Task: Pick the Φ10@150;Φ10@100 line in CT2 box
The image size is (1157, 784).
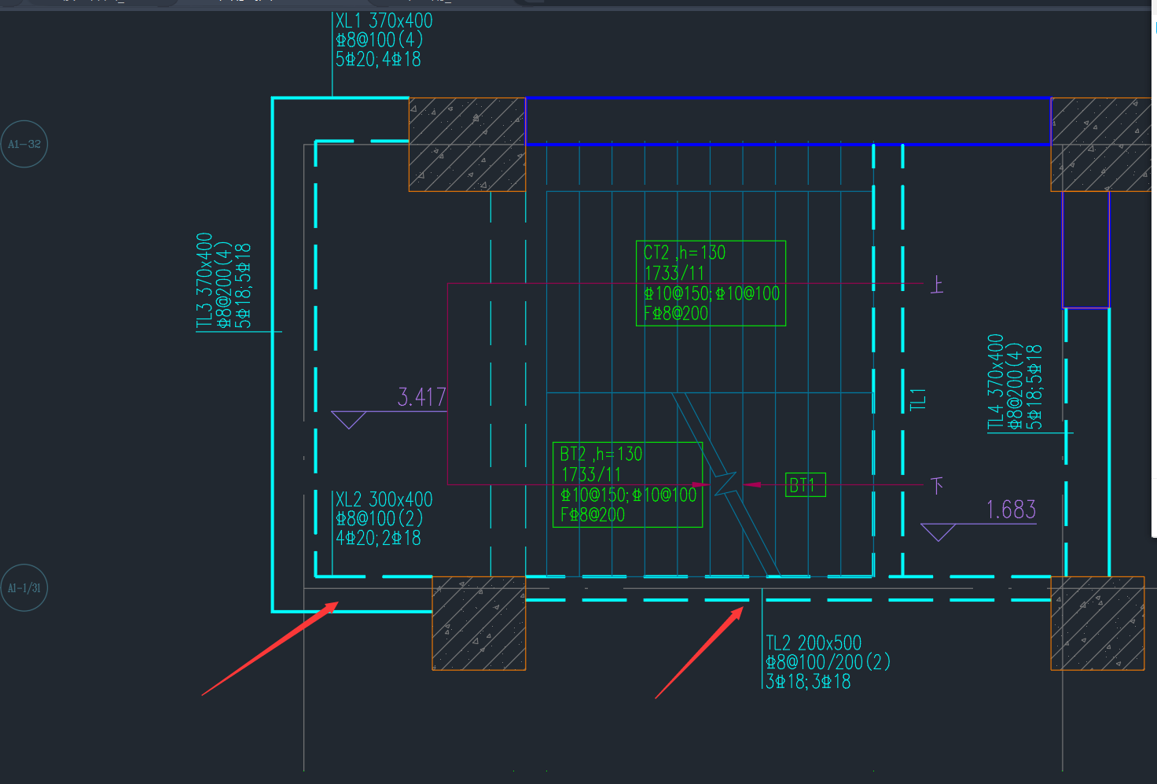Action: pos(711,293)
